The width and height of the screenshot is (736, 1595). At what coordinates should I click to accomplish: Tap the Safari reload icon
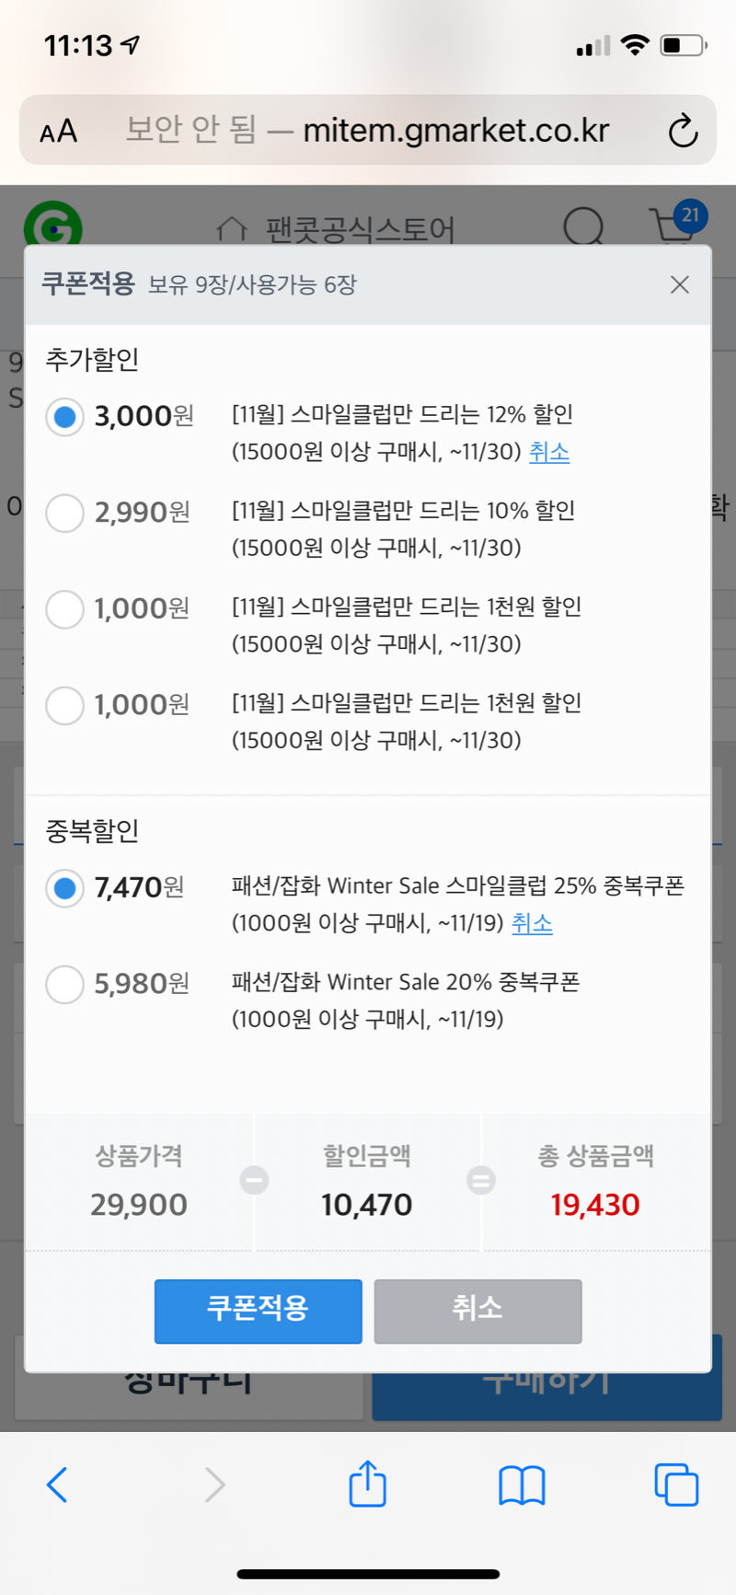683,131
